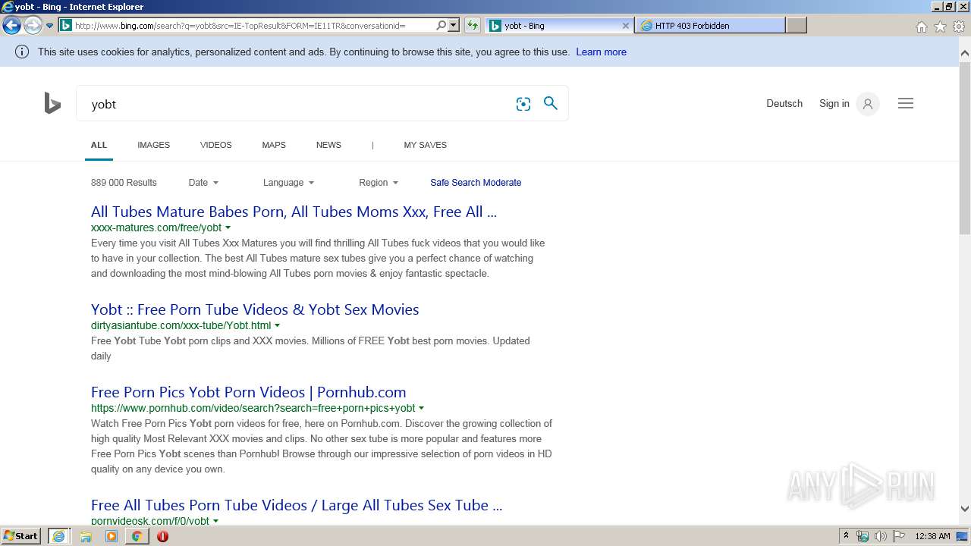Click Internet Explorer taskbar icon
The width and height of the screenshot is (971, 546).
click(x=58, y=536)
